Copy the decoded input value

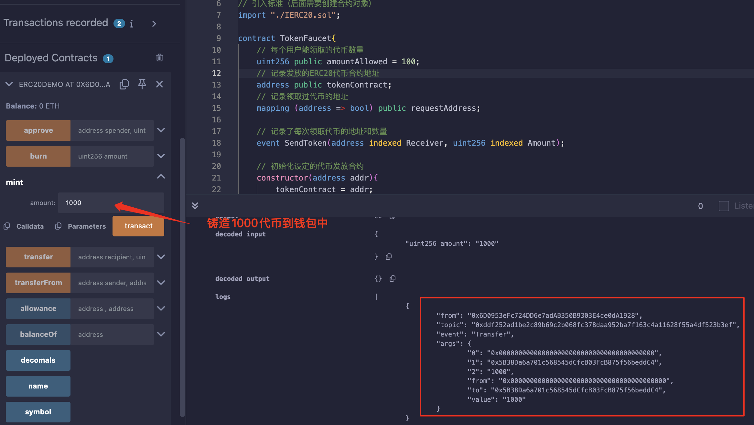click(x=389, y=256)
